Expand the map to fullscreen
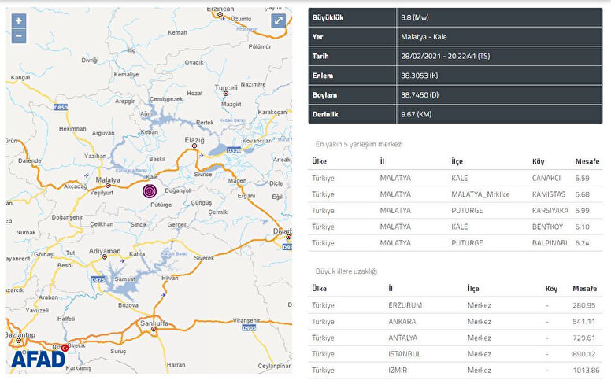This screenshot has height=380, width=611. pyautogui.click(x=278, y=21)
